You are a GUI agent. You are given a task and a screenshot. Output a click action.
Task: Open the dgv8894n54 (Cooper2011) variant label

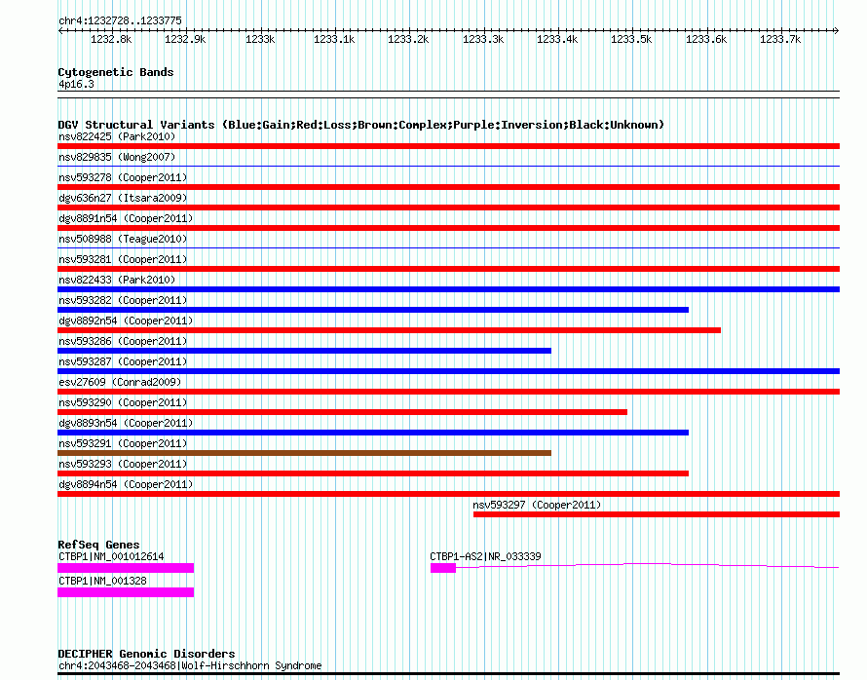126,484
